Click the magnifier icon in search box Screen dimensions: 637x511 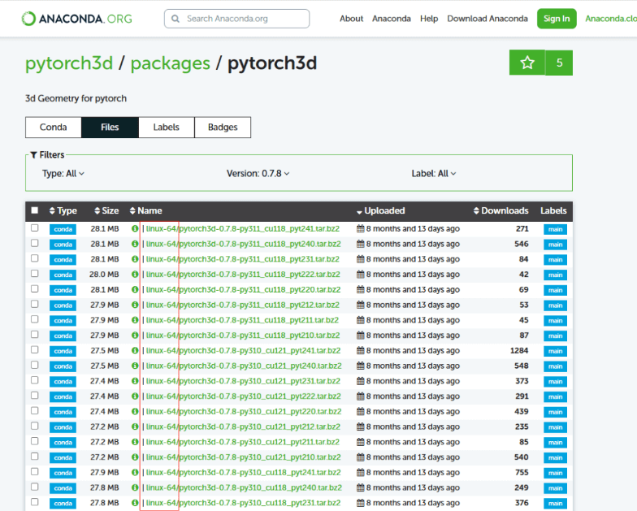coord(175,19)
